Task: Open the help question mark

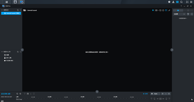Action: pyautogui.click(x=181, y=6)
